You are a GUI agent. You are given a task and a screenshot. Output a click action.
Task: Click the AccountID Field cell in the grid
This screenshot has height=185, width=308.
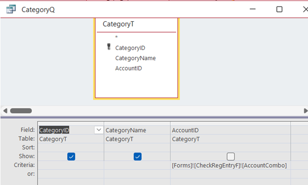231,130
